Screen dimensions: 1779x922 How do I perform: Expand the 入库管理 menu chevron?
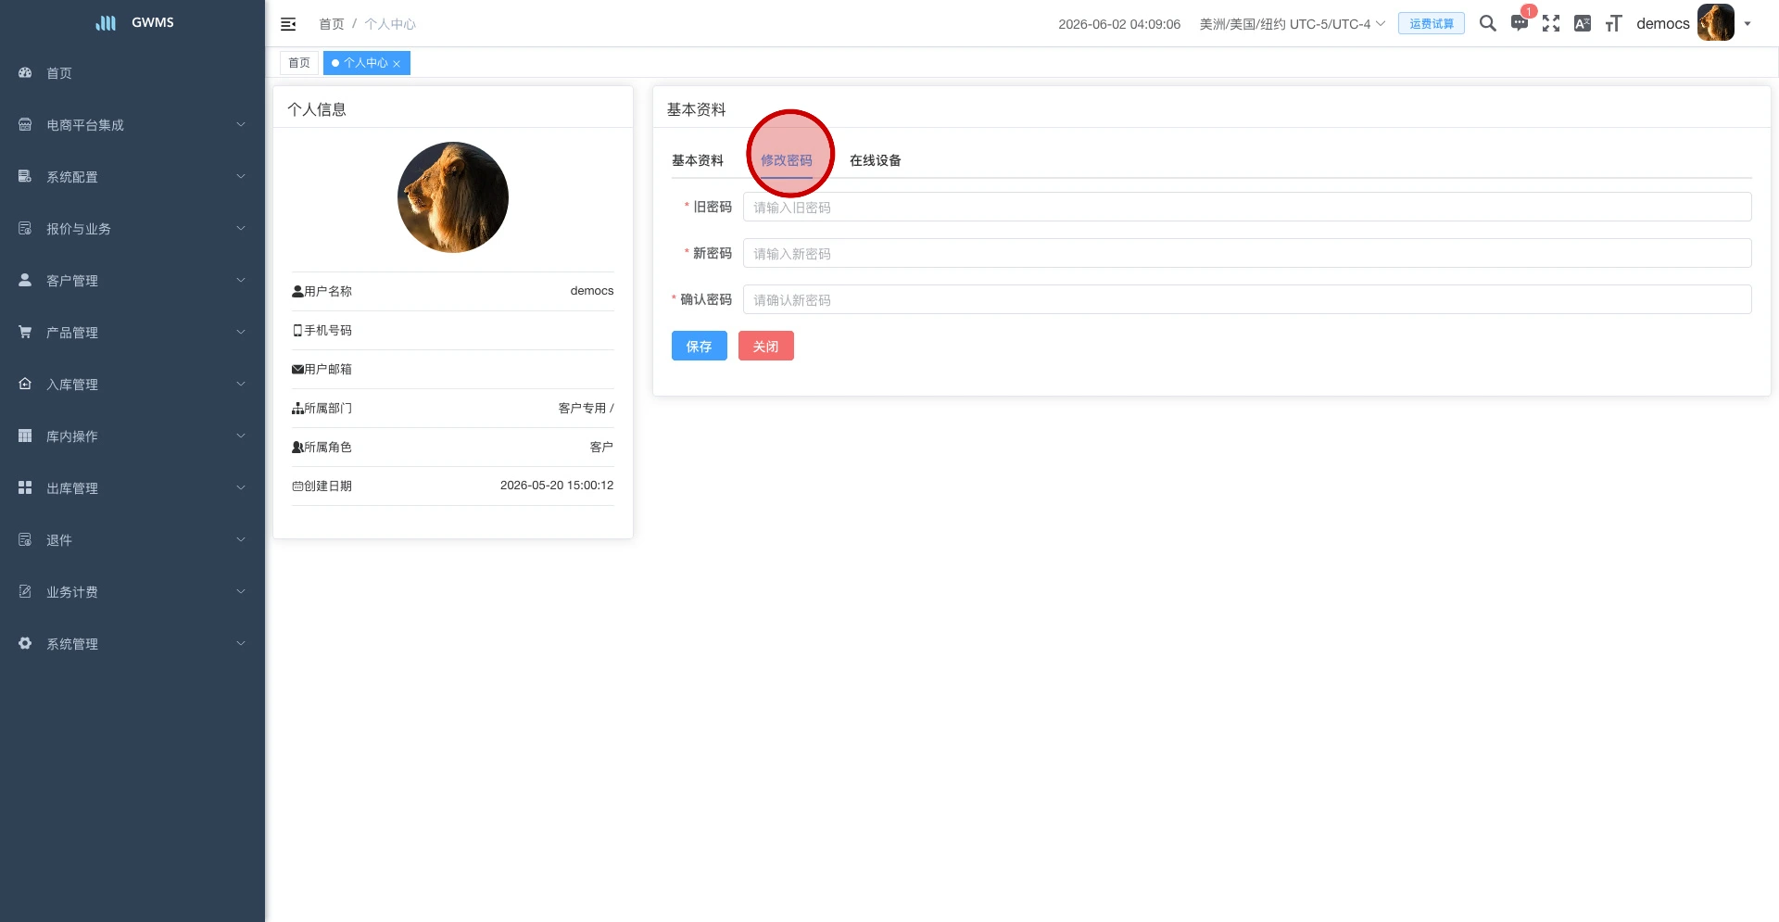241,384
